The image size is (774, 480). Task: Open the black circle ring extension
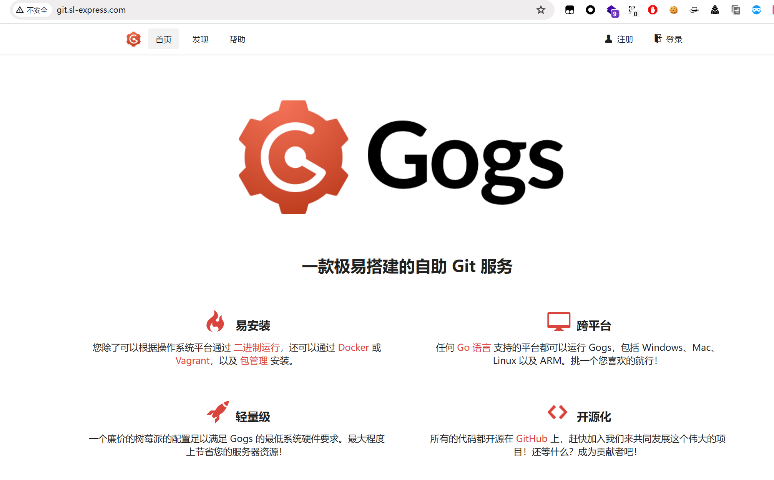590,10
